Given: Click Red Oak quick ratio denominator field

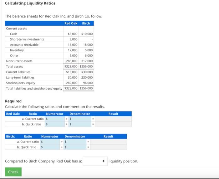Looking at the screenshot, I should (80, 124).
